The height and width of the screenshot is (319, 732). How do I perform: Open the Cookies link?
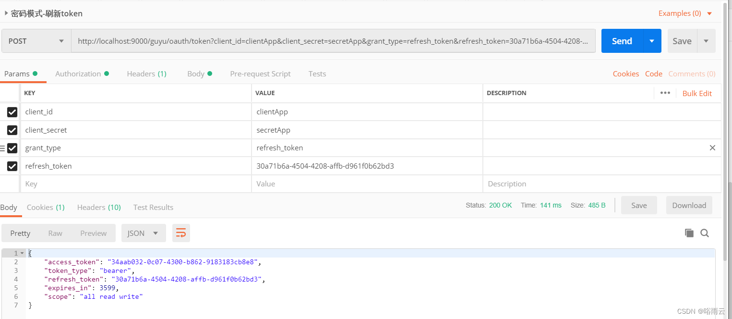pyautogui.click(x=626, y=74)
